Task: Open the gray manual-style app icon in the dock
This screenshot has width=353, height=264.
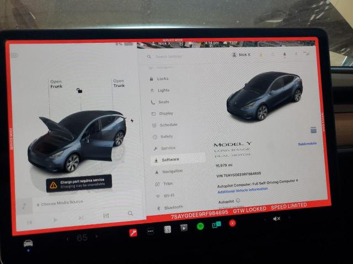Action: coord(167,229)
